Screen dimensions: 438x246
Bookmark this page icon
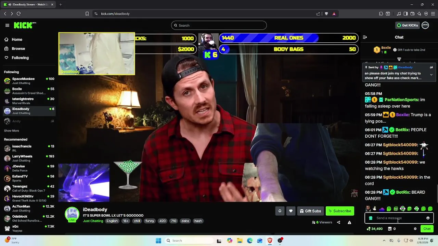click(x=87, y=14)
